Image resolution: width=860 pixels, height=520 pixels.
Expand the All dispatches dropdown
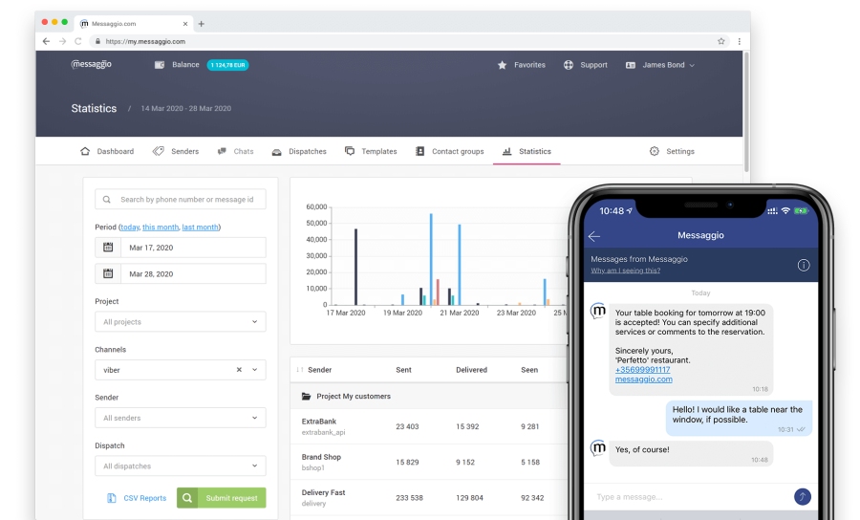click(181, 466)
